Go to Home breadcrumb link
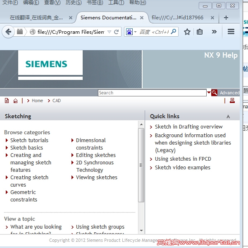The width and height of the screenshot is (248, 248). tap(37, 101)
